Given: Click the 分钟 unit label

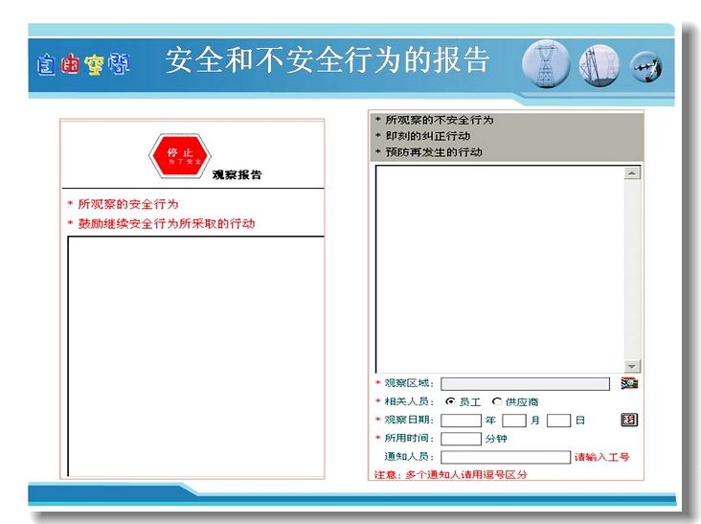Looking at the screenshot, I should (x=496, y=439).
